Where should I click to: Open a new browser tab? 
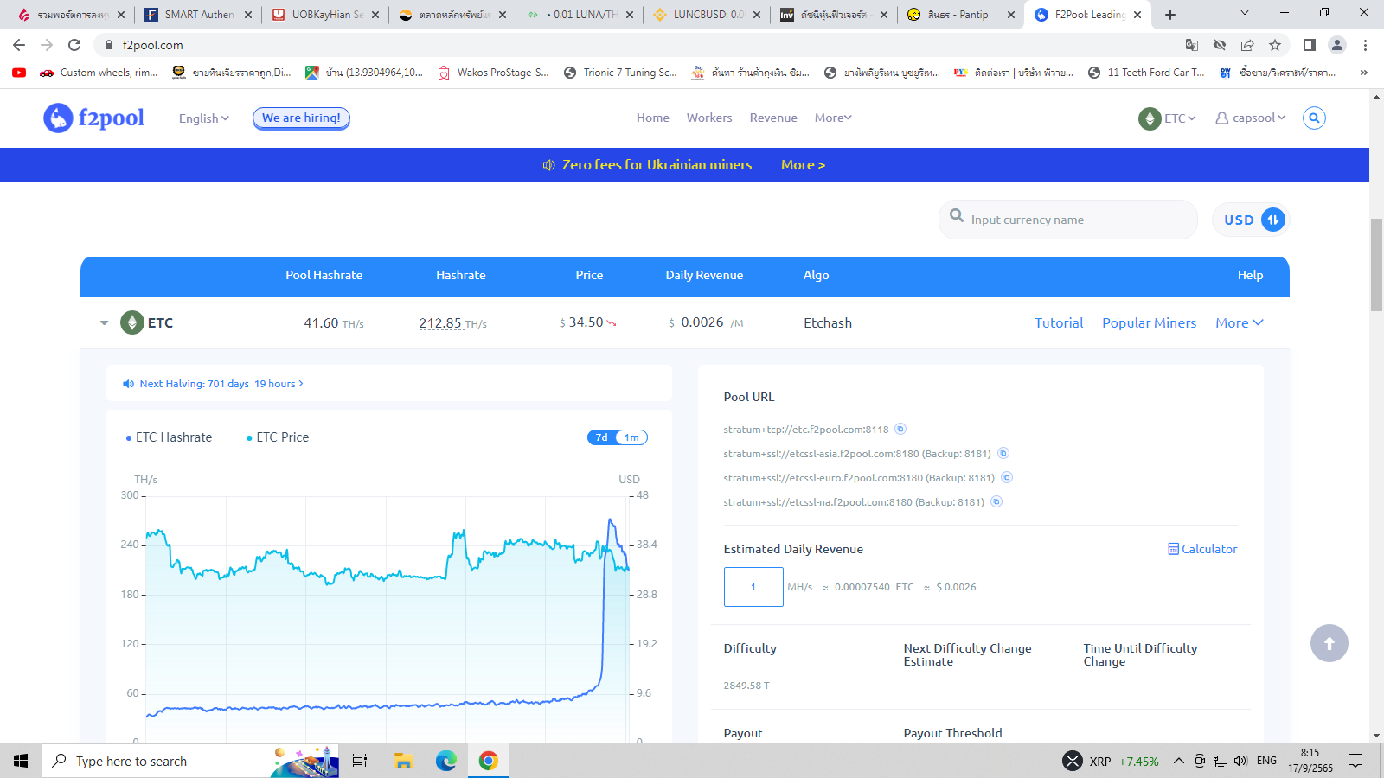[1170, 15]
